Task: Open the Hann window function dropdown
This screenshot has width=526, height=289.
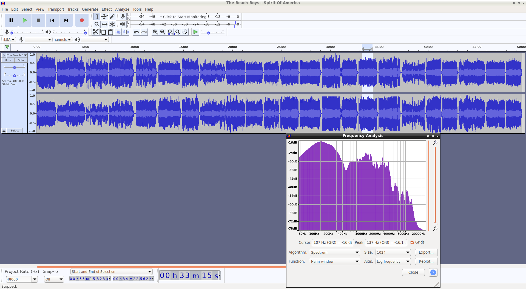Action: (x=335, y=261)
